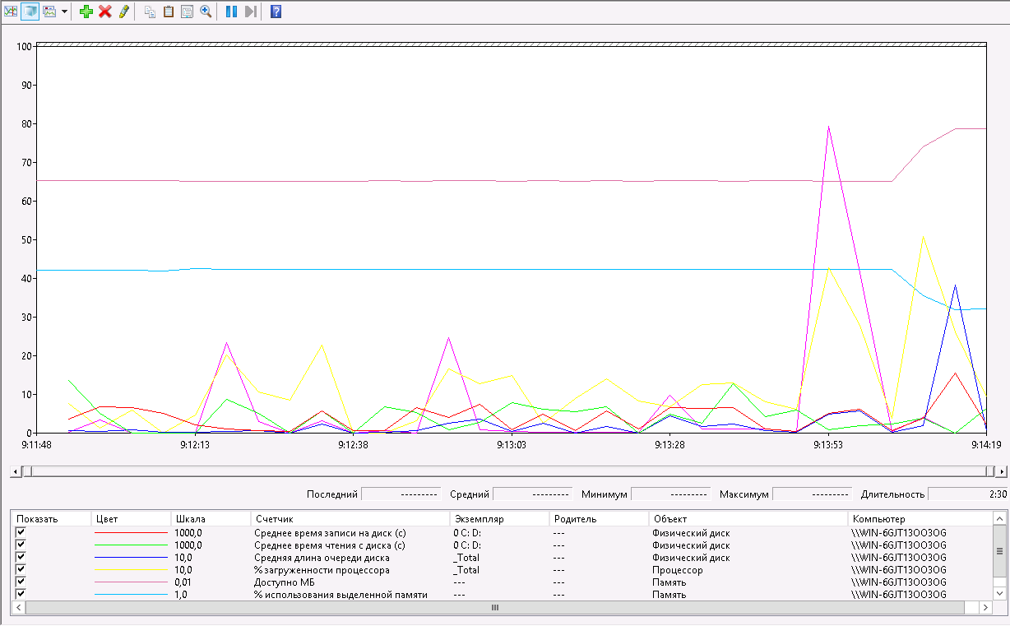Select '% использования выделенной памяти' counter row

coord(502,595)
